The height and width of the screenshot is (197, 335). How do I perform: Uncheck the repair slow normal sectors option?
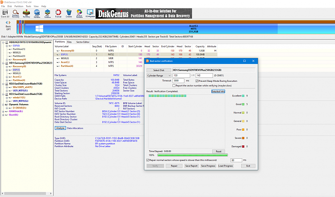pyautogui.click(x=148, y=160)
